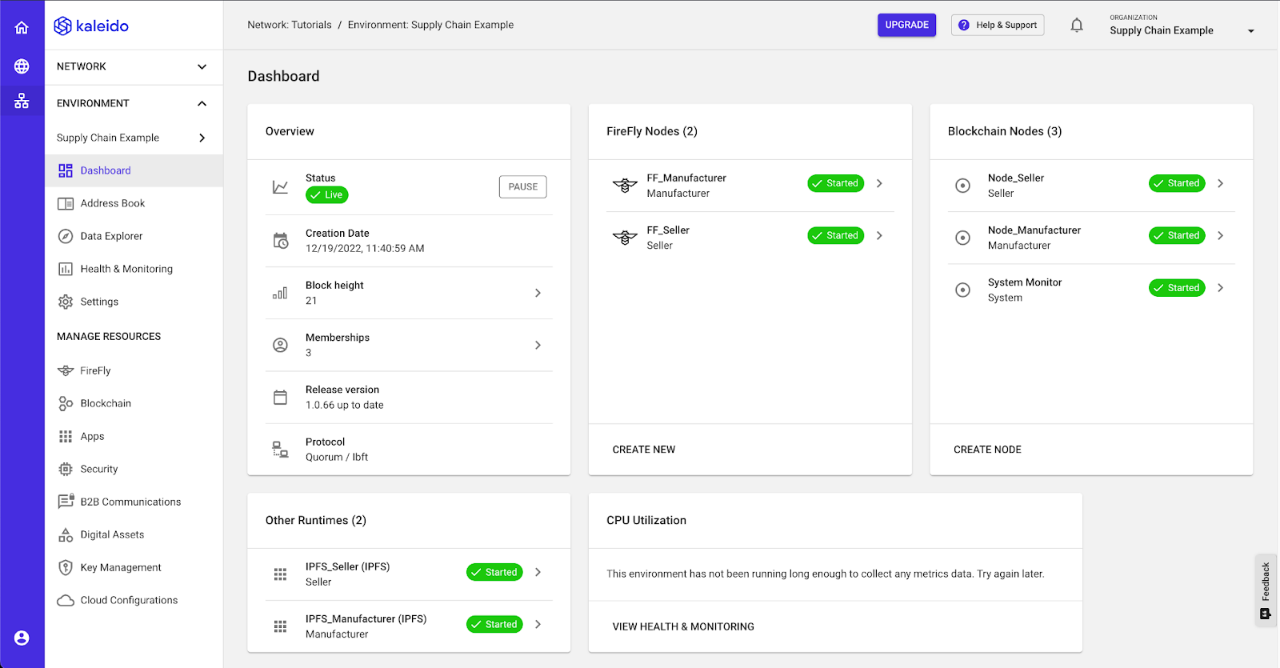The height and width of the screenshot is (668, 1280).
Task: Click the FF_Seller FireFly node icon
Action: point(625,238)
